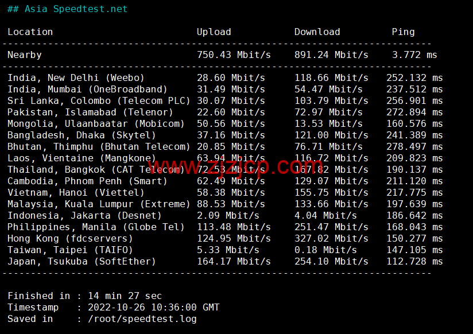Click the Vietnam, Hanoi (Viettel) entry
473x334 pixels.
tap(76, 193)
